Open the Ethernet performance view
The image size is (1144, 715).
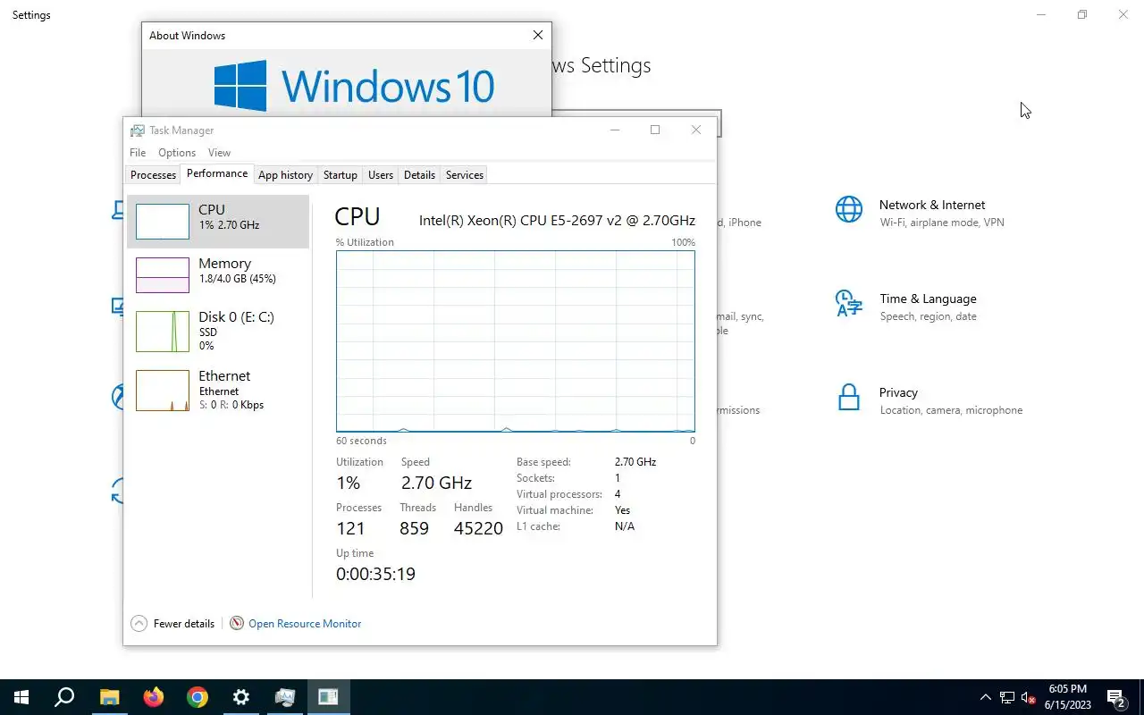click(x=218, y=390)
